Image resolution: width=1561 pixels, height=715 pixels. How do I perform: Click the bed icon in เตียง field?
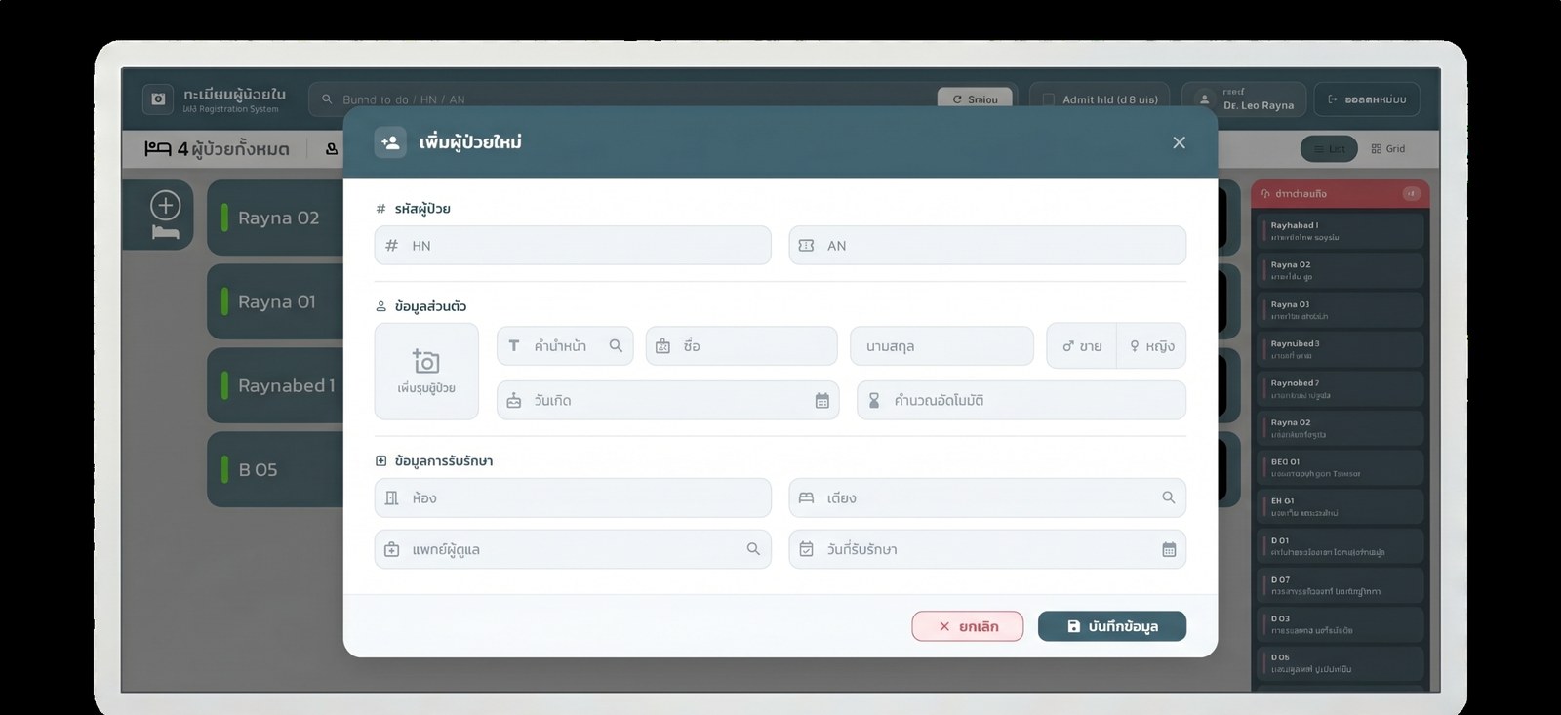pos(806,498)
